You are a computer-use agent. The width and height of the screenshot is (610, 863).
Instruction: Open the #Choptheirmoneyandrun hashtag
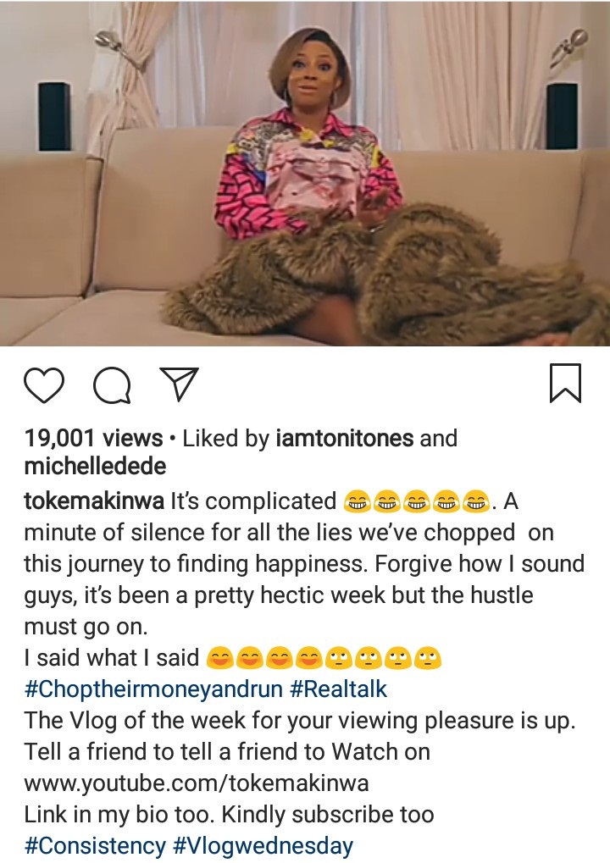click(153, 689)
